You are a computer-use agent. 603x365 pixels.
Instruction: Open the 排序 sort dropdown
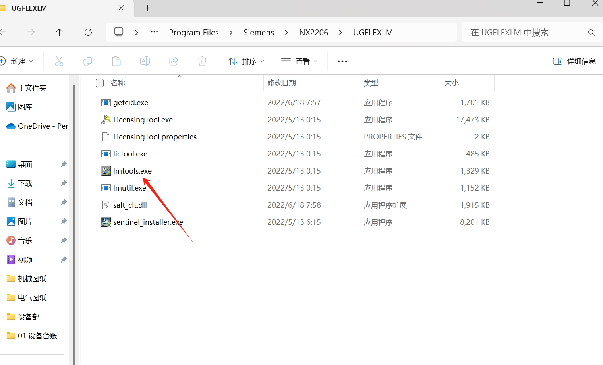point(246,61)
